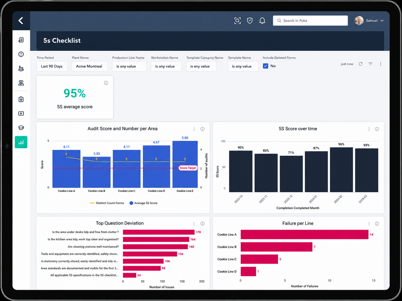Open options menu for 5S Score over time
The height and width of the screenshot is (301, 402).
click(x=369, y=129)
